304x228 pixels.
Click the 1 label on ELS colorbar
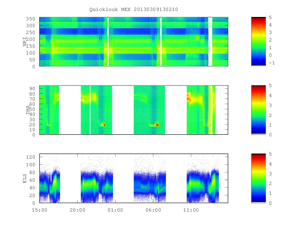[x=270, y=193]
